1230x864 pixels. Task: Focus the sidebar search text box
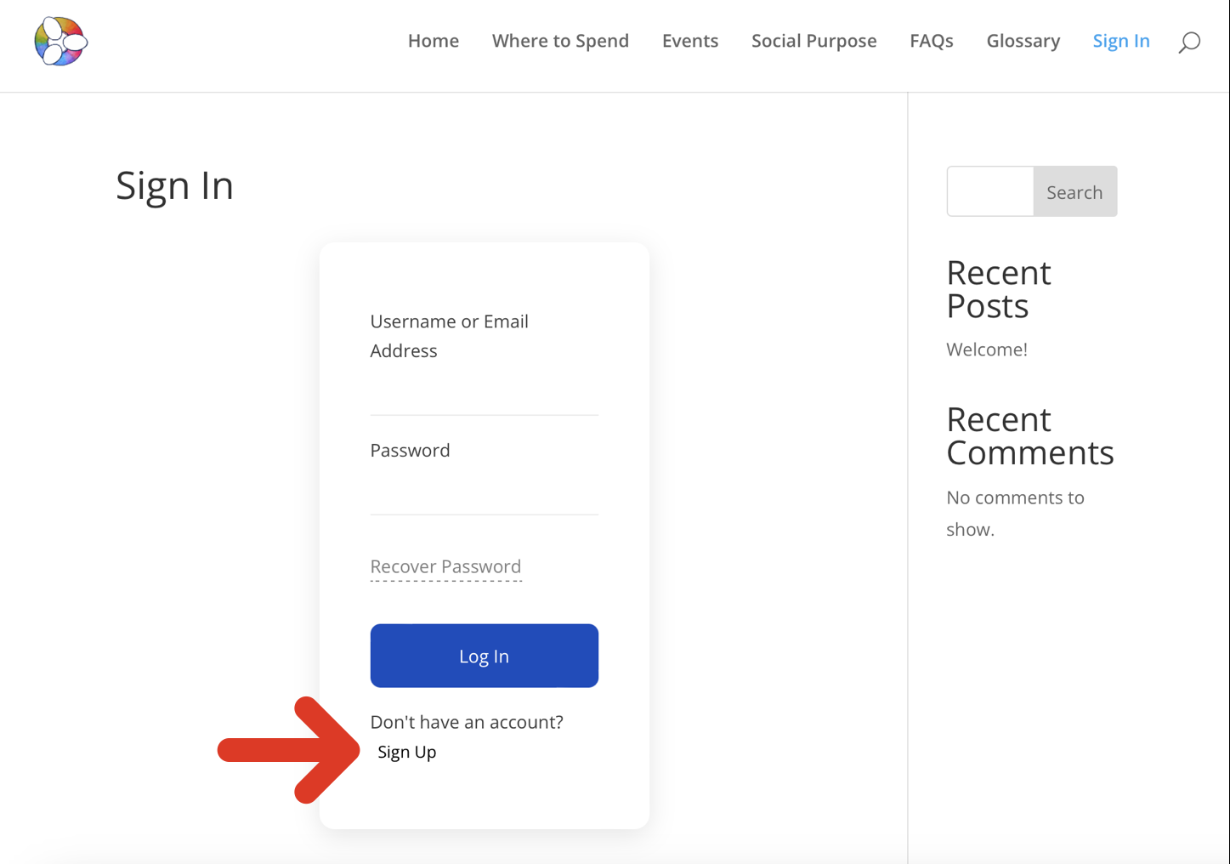click(x=990, y=191)
